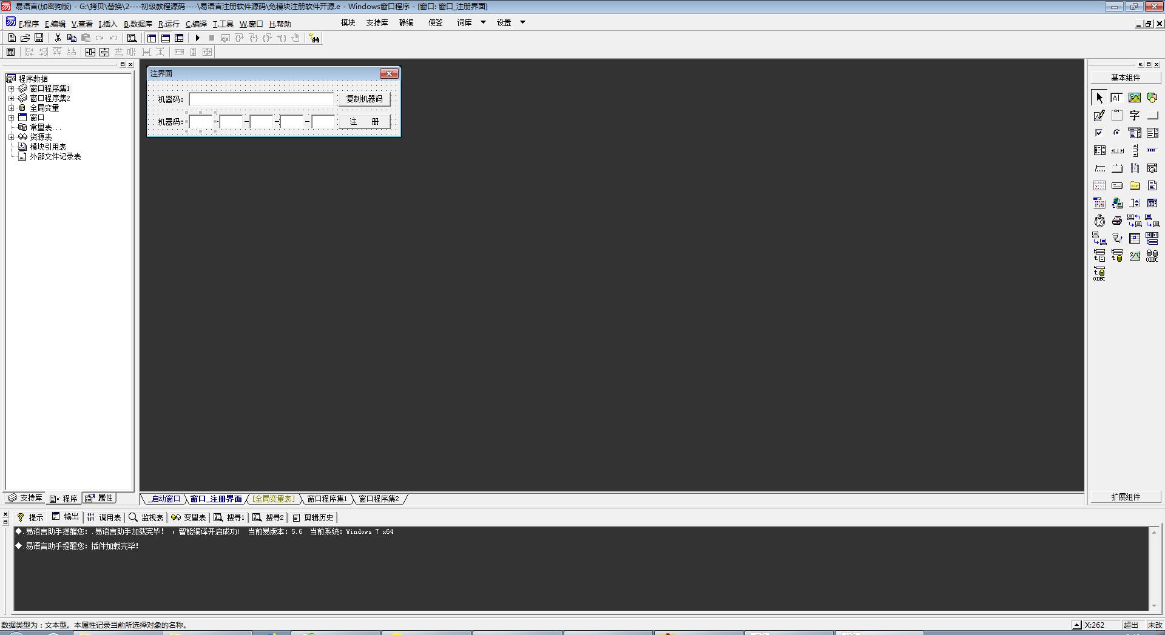Switch to the 窗口程序集1 tab
Viewport: 1165px width, 635px height.
click(326, 499)
